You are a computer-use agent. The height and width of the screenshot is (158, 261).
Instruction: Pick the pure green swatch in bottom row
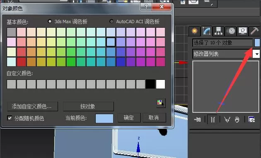71,62
